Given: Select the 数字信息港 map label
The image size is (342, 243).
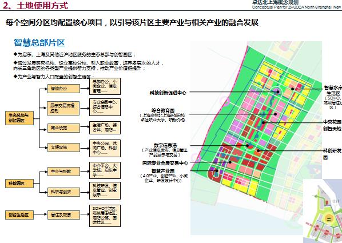Looking at the screenshot, I should [x=165, y=145].
